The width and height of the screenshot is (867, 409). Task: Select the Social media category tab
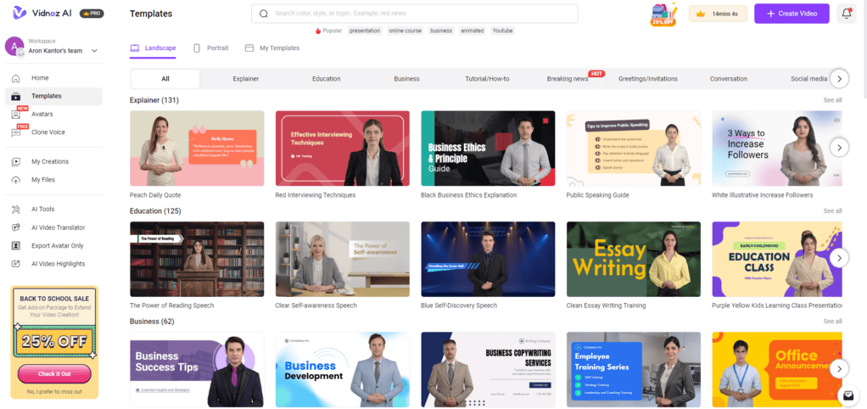click(809, 79)
